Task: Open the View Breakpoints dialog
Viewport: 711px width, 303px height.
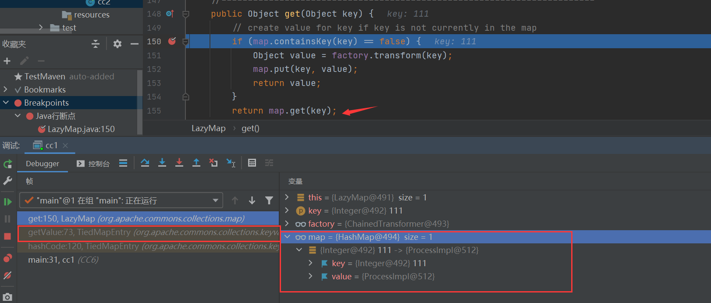Action: 7,258
